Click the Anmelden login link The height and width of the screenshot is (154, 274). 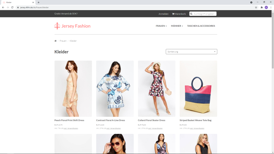click(163, 14)
